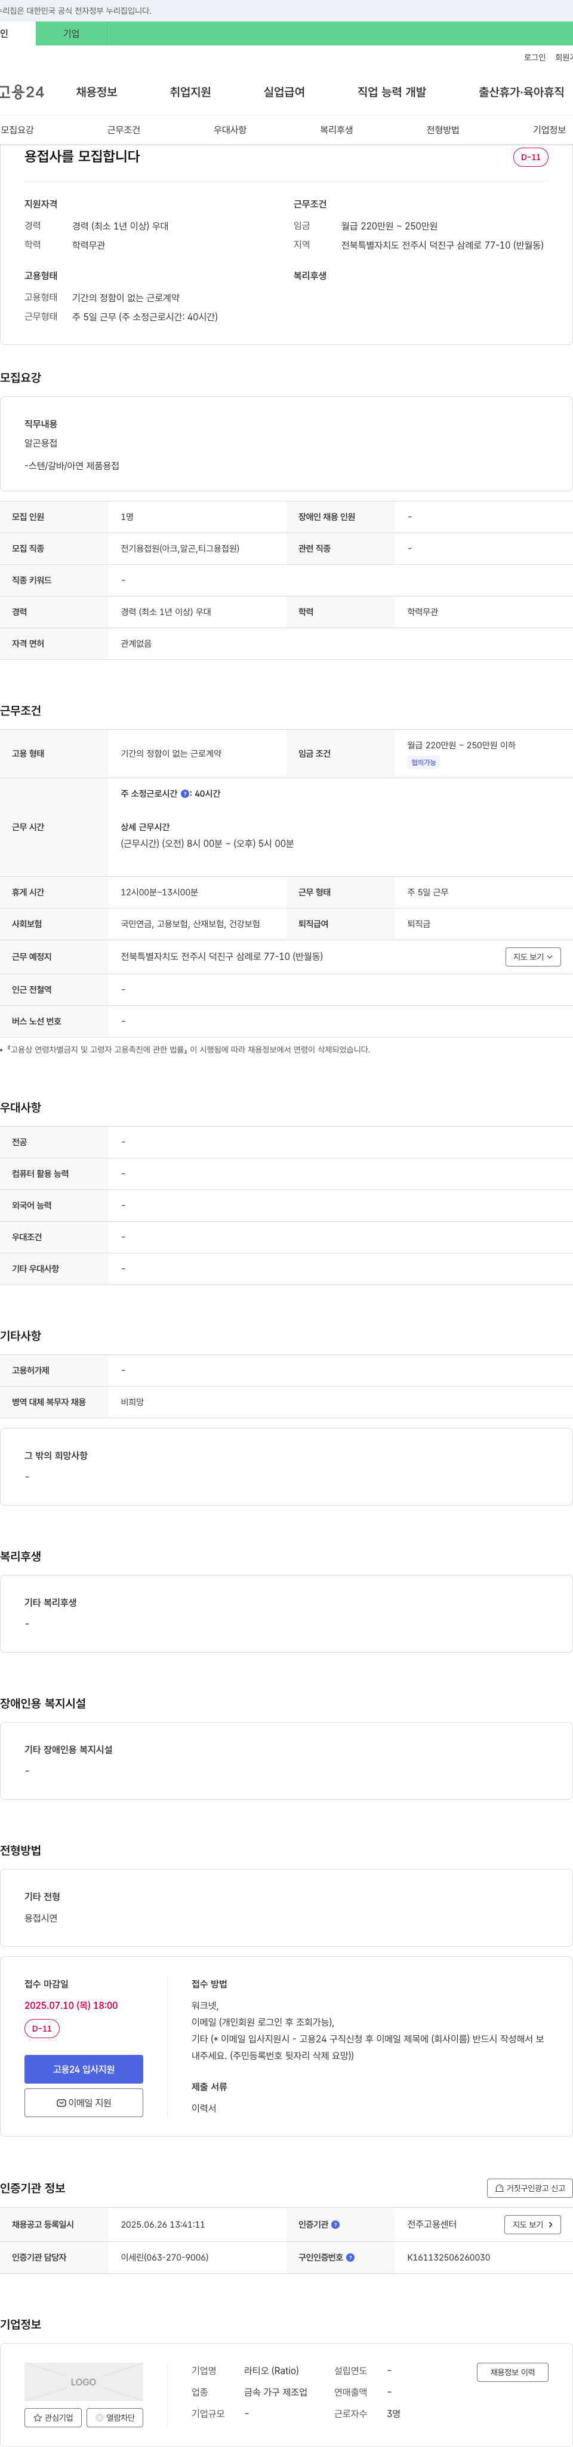The height and width of the screenshot is (2447, 573).
Task: Click siren icon on 거짓구인광고 신고
Action: [x=499, y=2188]
